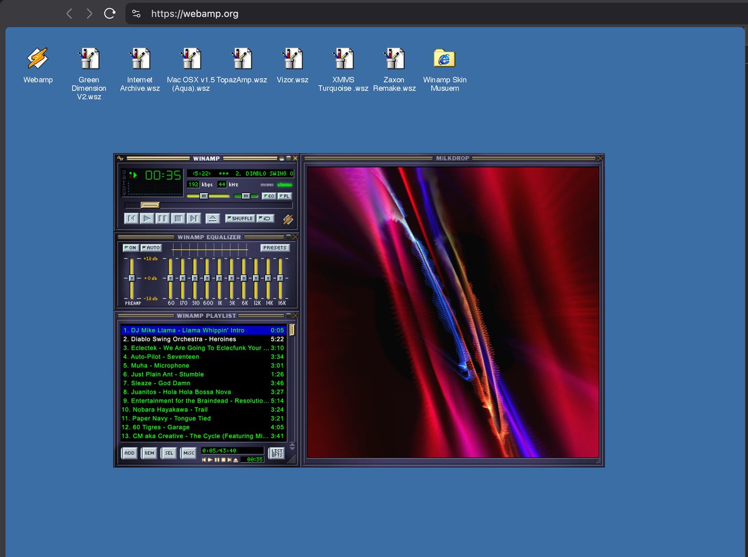The width and height of the screenshot is (748, 557).
Task: Turn the equalizer ON button off
Action: click(x=130, y=248)
